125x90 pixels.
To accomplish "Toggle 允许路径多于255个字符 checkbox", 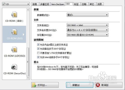I will click(x=38, y=49).
